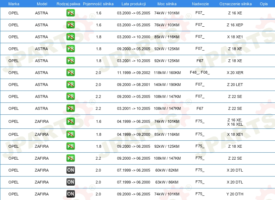Select power value 63kW / 86KM
Image resolution: width=275 pixels, height=200 pixels.
click(167, 182)
